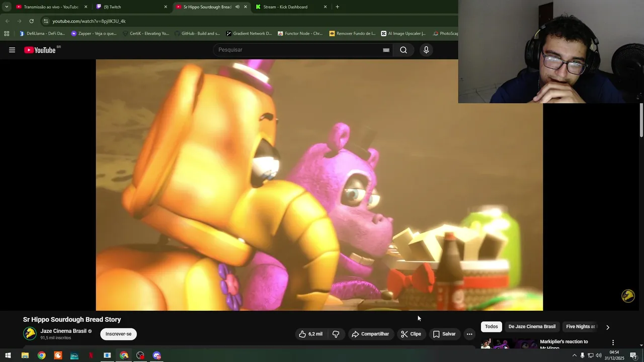This screenshot has height=362, width=644.
Task: Close the Twitch tab
Action: pos(166,7)
